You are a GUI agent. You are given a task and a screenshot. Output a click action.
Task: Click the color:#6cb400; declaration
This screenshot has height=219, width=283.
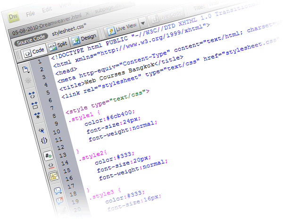click(x=109, y=118)
